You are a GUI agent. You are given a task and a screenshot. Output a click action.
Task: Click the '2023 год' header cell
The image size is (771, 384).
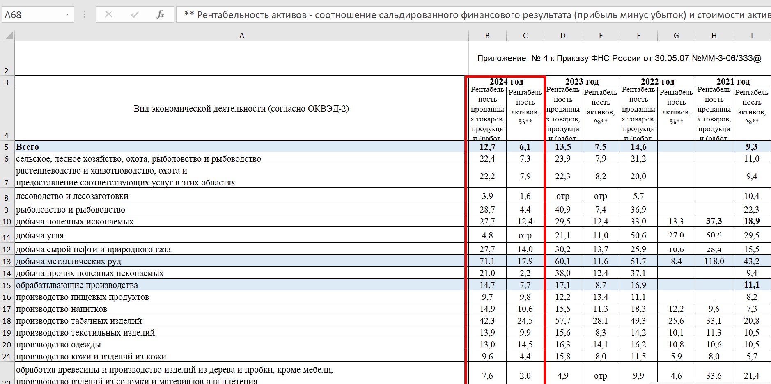[x=582, y=81]
